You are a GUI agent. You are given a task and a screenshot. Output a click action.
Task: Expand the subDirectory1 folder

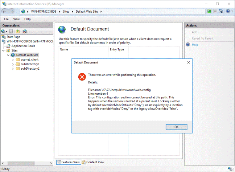(13, 64)
